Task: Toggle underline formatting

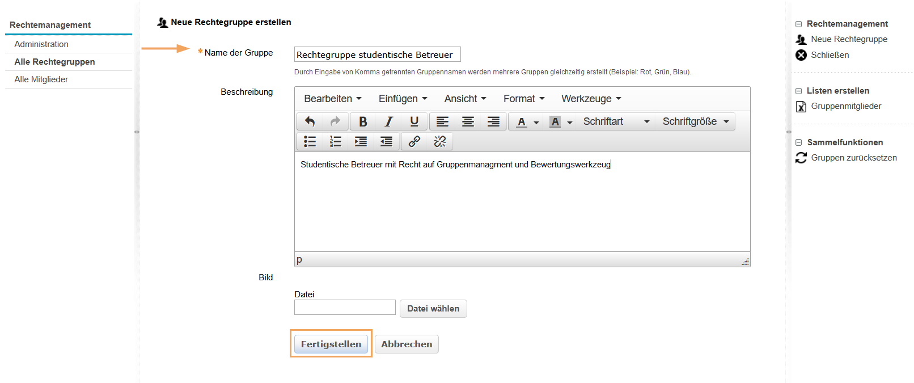Action: tap(414, 121)
